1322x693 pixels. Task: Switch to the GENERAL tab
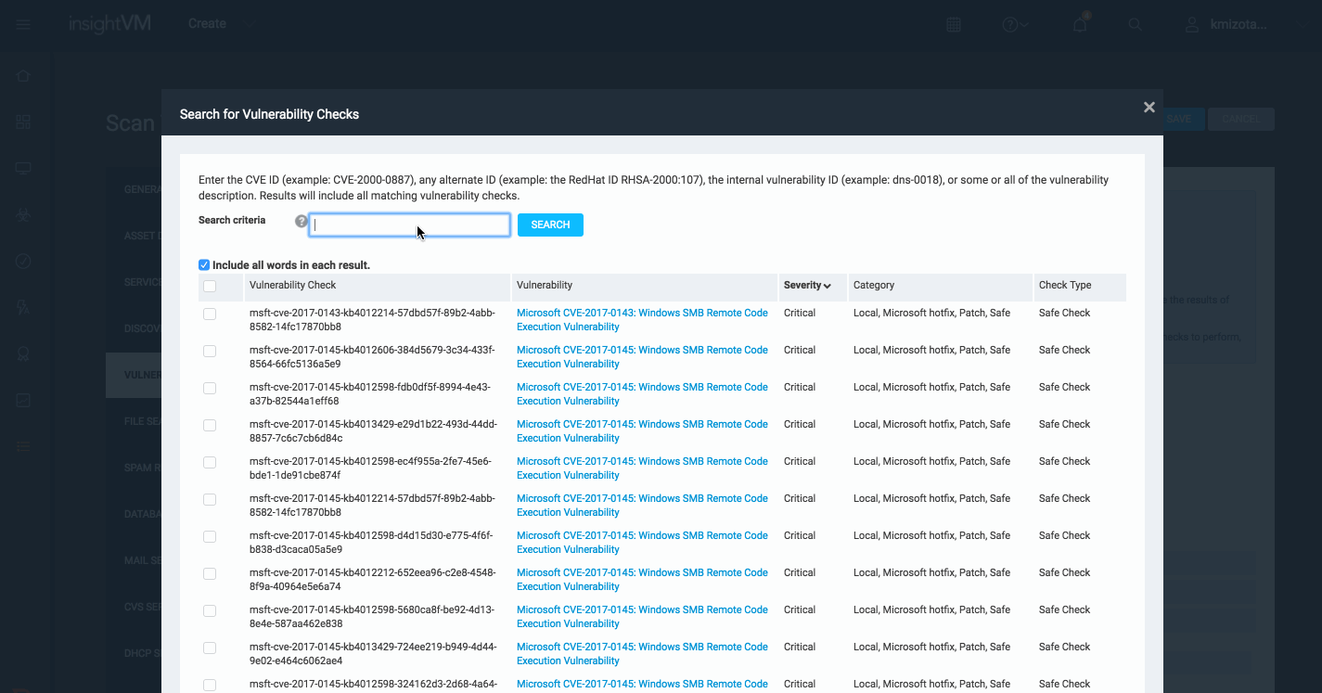[x=139, y=189]
